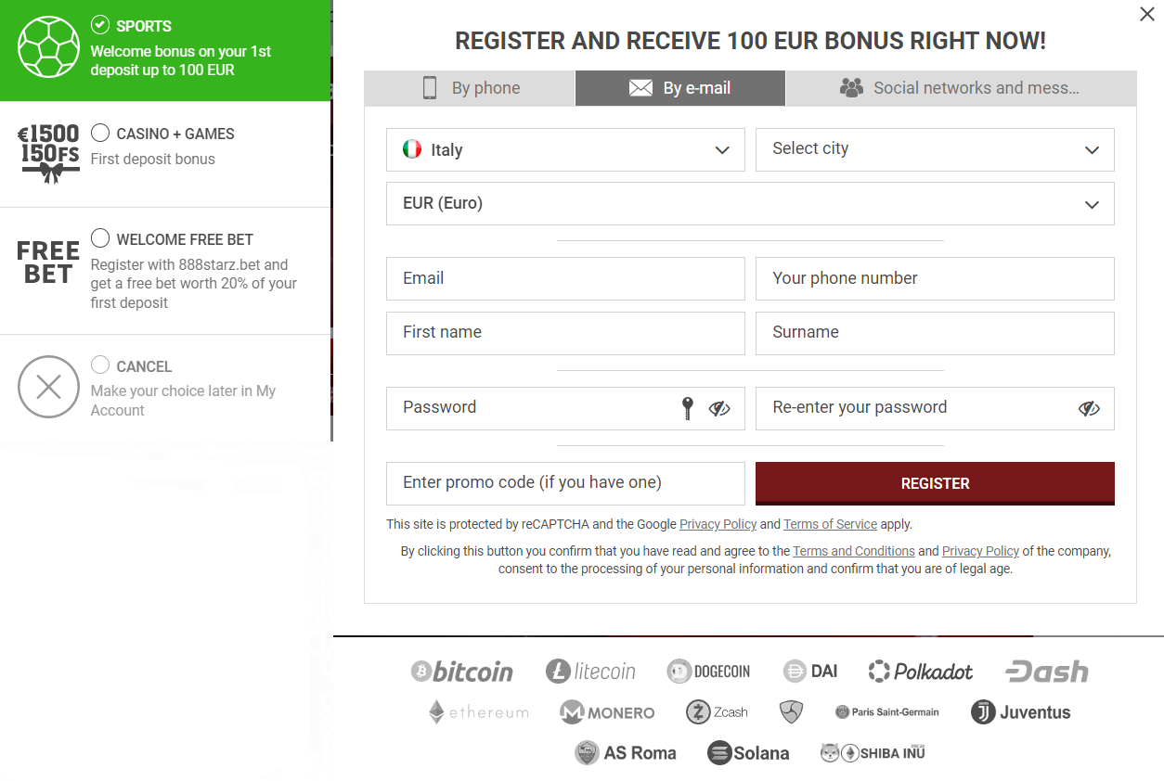Open the Terms and Conditions link
The height and width of the screenshot is (781, 1164).
(x=854, y=551)
